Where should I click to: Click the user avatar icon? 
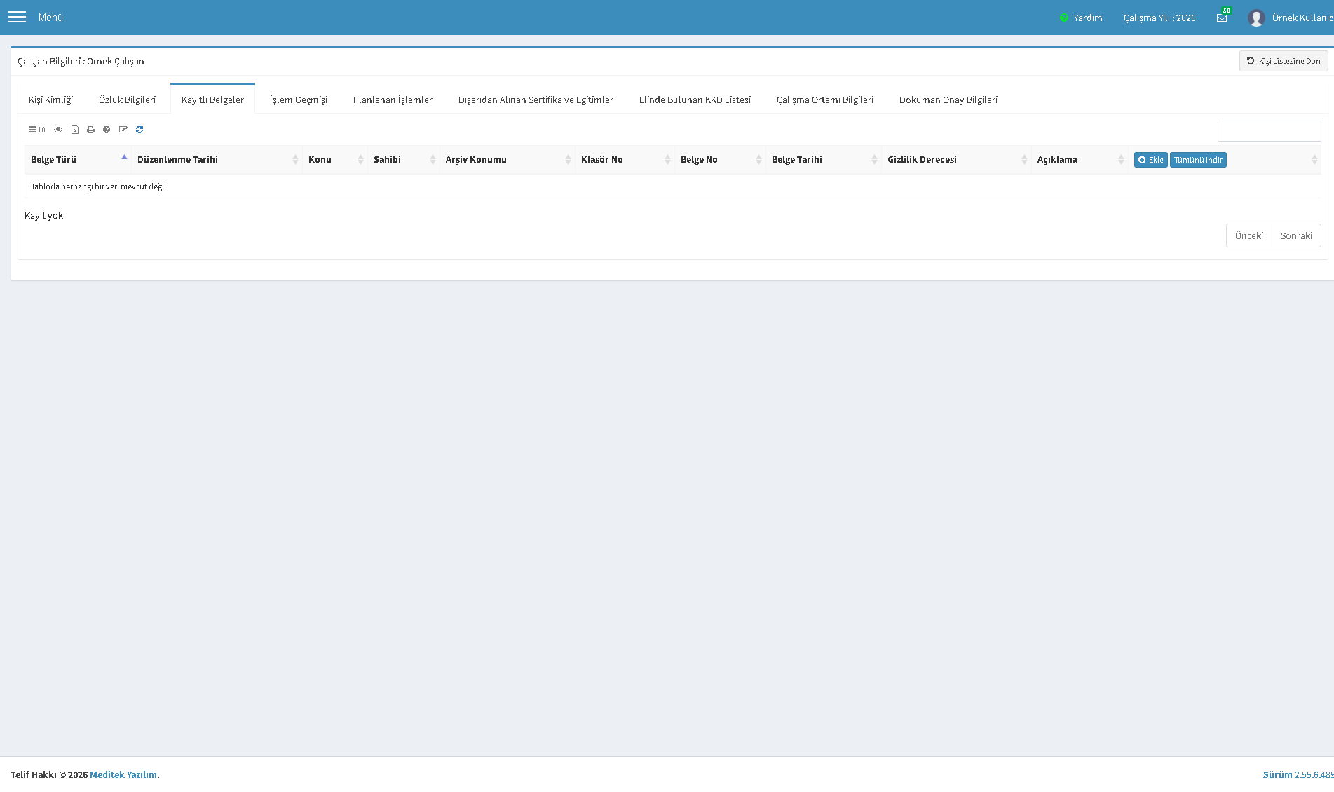pos(1256,18)
